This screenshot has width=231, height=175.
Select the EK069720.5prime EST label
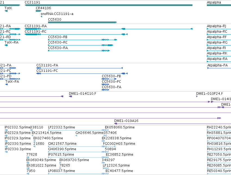74,160
